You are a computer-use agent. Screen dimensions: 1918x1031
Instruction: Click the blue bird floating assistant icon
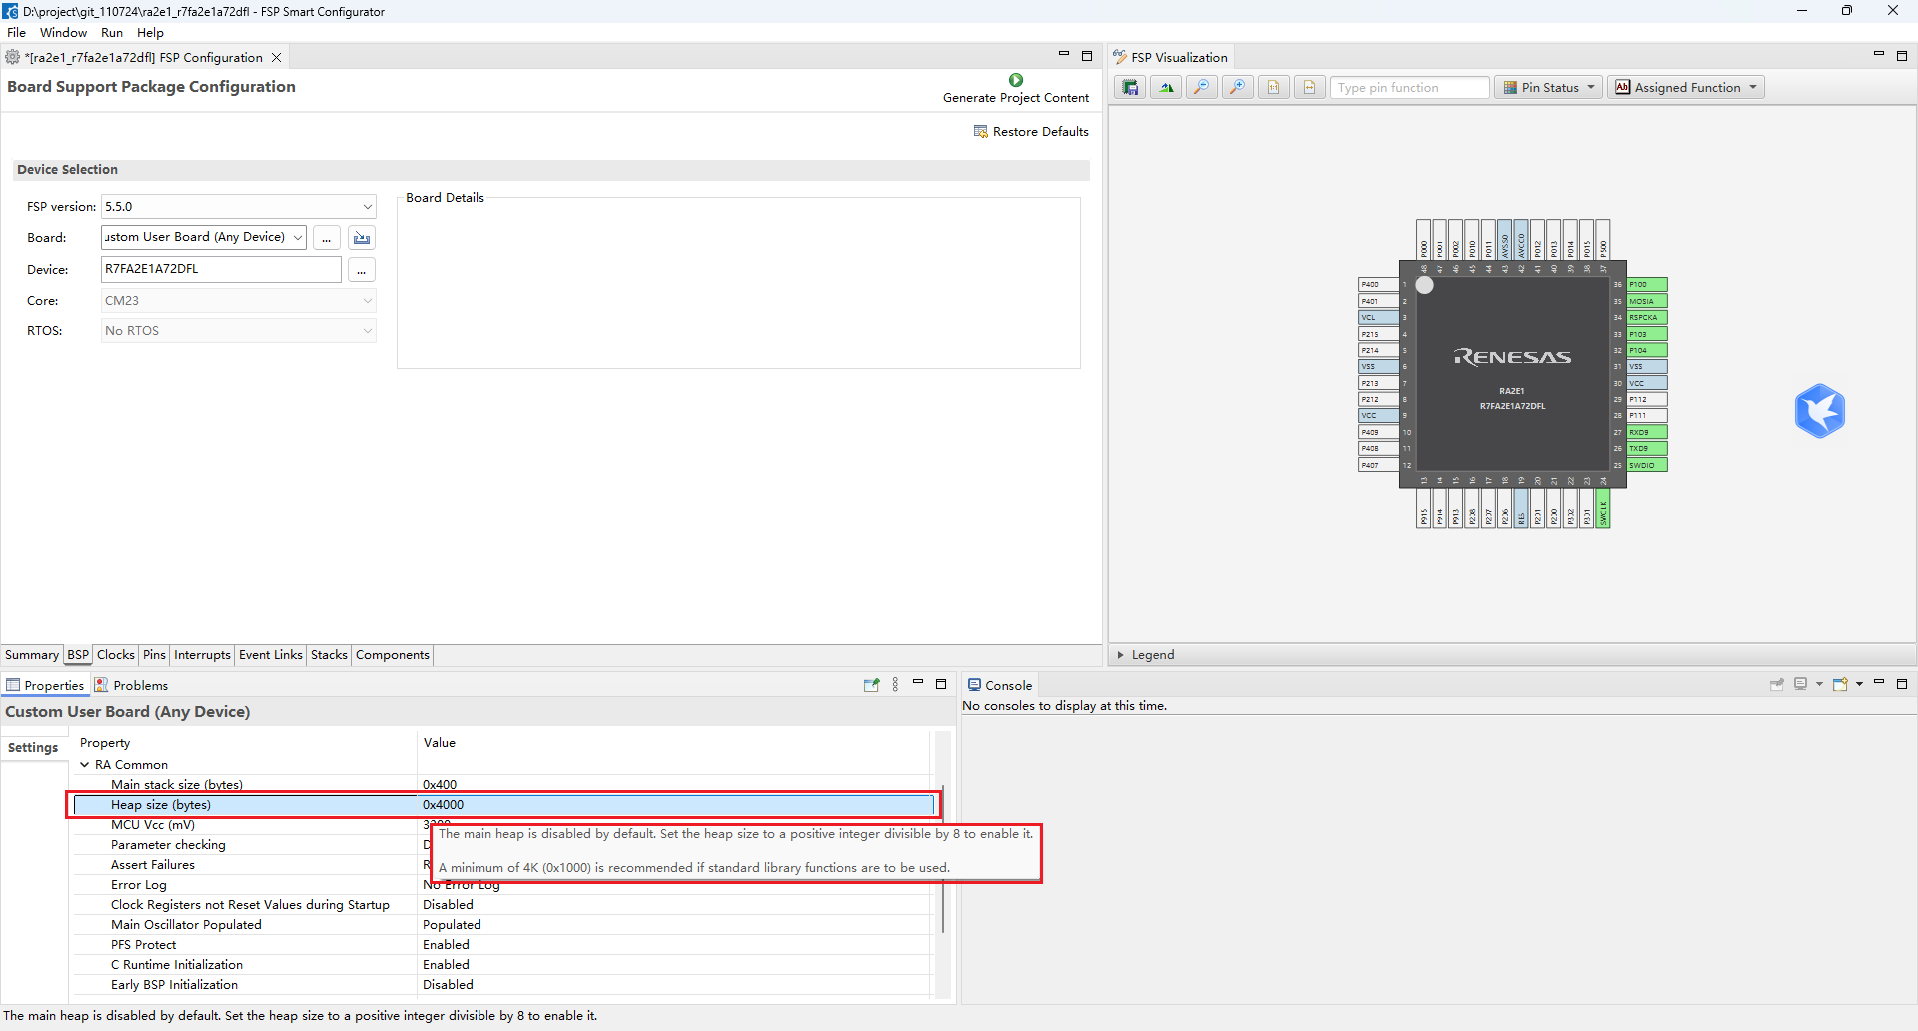tap(1819, 411)
